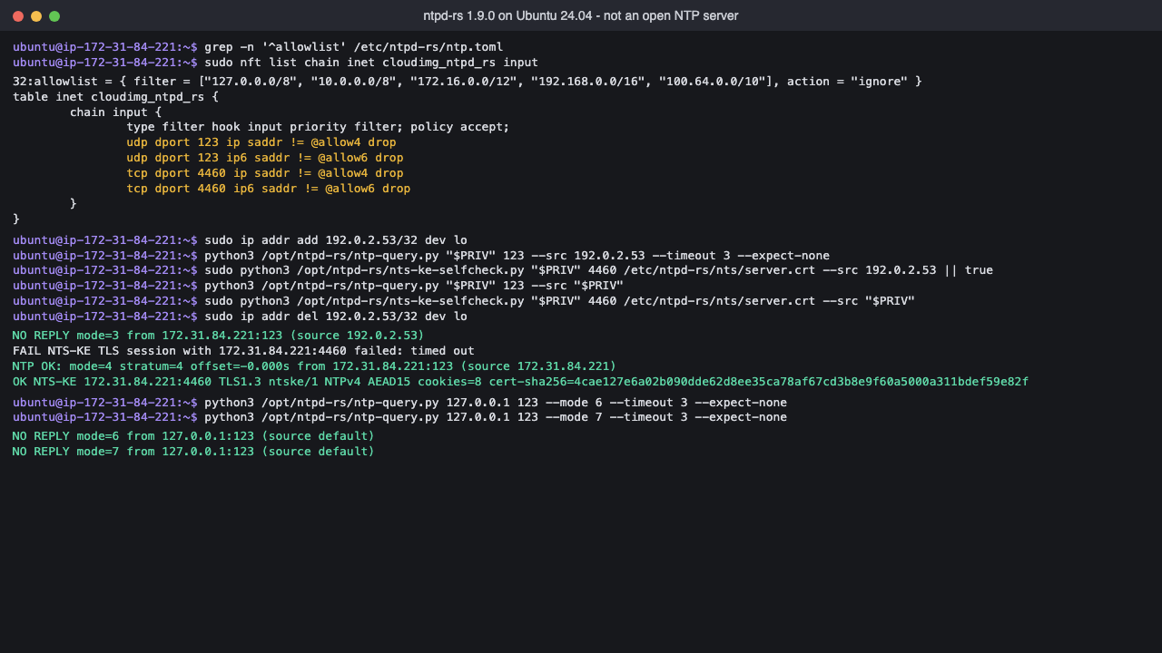The image size is (1162, 653).
Task: Maximize the terminal with the green button
Action: pos(54,16)
